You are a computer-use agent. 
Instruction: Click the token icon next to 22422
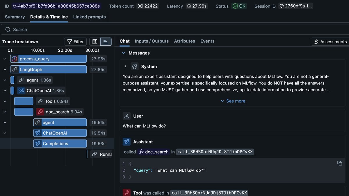(x=140, y=6)
